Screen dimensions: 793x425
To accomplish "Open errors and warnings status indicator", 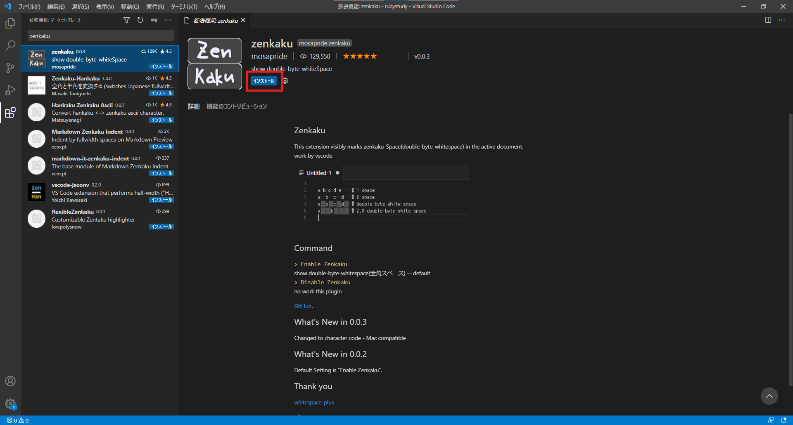I will click(x=18, y=420).
